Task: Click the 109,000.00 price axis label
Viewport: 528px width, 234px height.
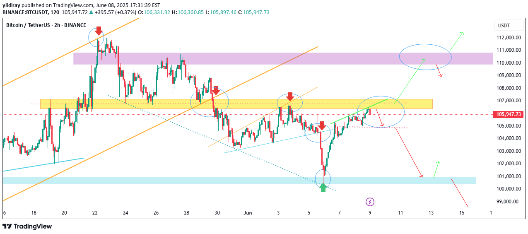Action: [508, 75]
